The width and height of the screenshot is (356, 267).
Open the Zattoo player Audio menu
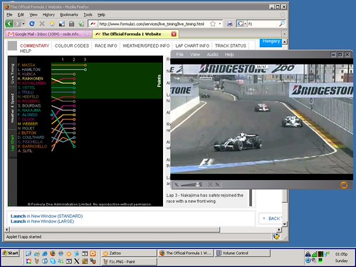(x=212, y=55)
